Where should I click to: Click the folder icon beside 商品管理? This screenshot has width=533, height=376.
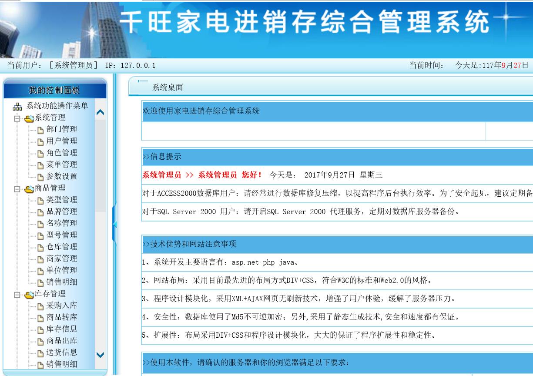pyautogui.click(x=29, y=188)
